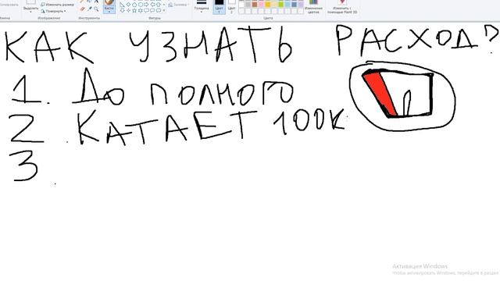Open the Толщина line thickness dropdown
500x281 pixels.
click(x=202, y=6)
